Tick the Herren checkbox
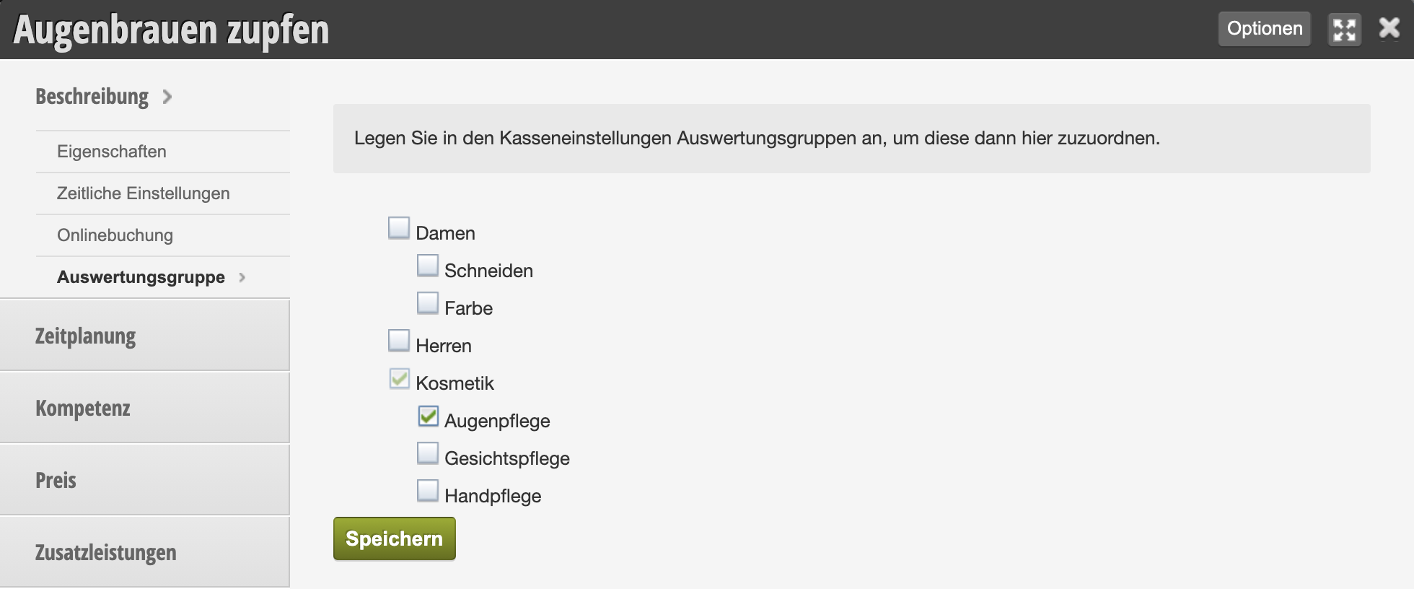The height and width of the screenshot is (589, 1414). tap(399, 341)
